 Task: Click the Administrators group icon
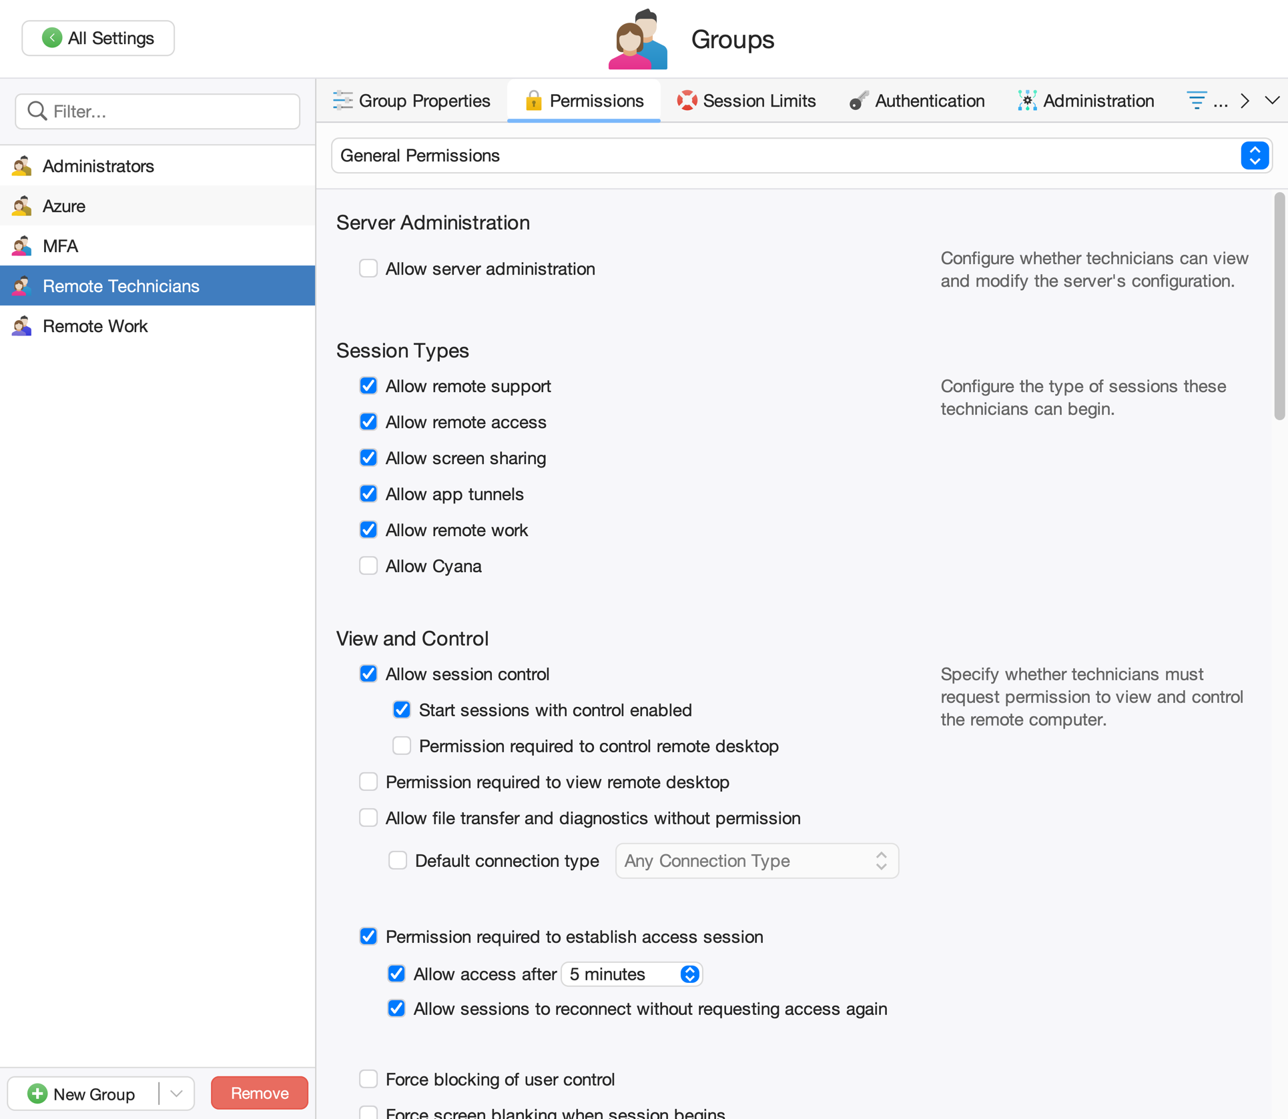[22, 166]
